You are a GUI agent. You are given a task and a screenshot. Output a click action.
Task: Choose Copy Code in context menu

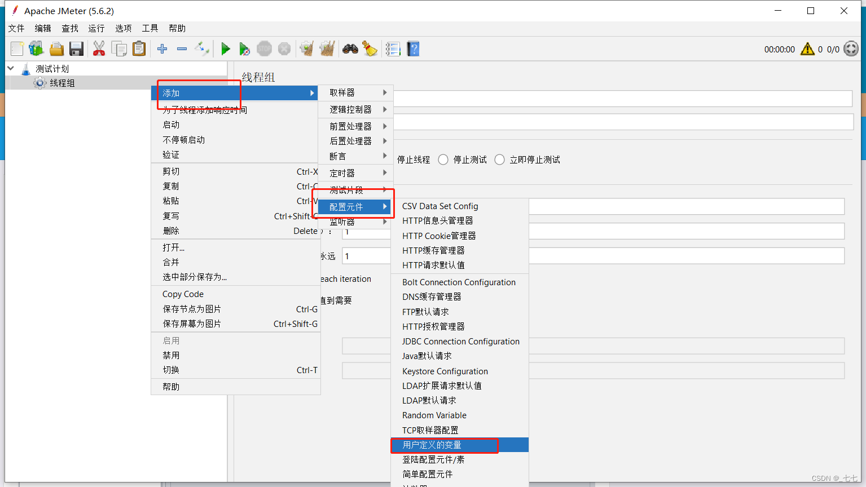(x=235, y=294)
